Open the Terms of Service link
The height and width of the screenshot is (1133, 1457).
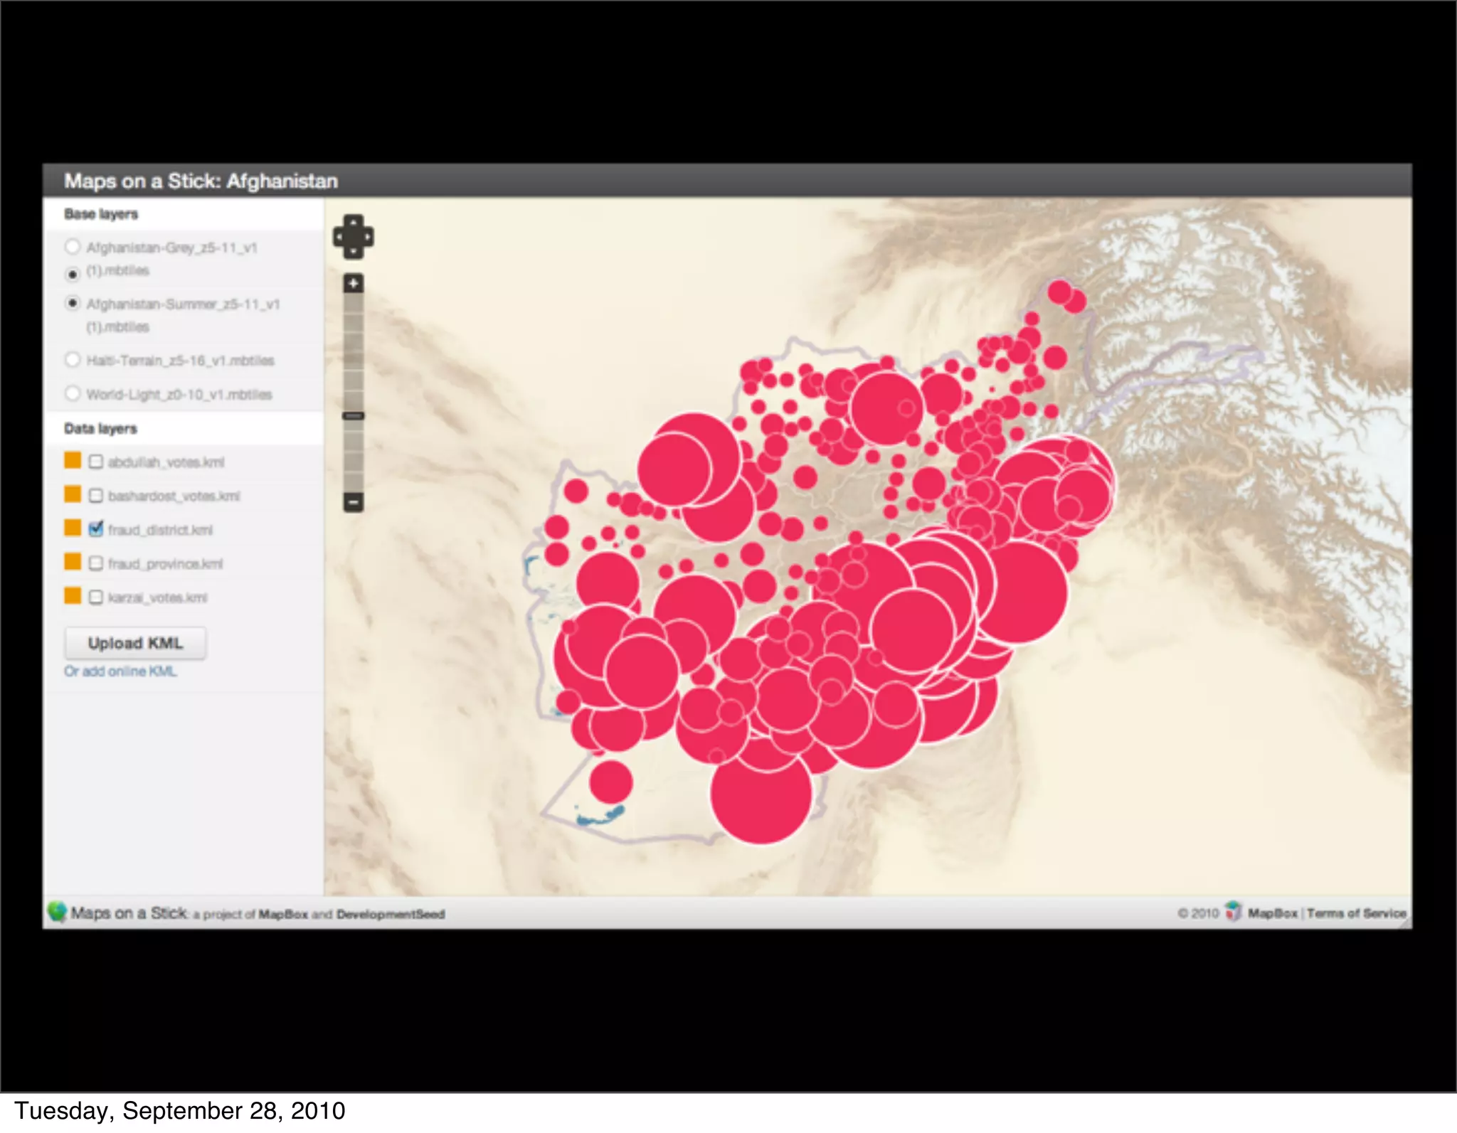click(x=1356, y=913)
